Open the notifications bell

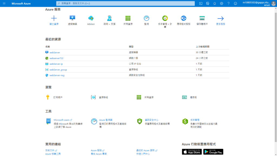click(x=215, y=3)
